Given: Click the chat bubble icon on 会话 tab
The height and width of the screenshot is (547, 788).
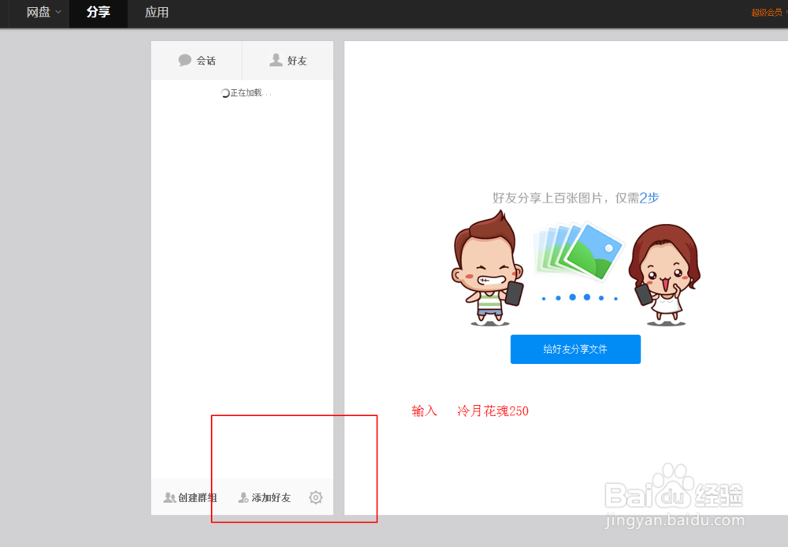Looking at the screenshot, I should coord(185,60).
